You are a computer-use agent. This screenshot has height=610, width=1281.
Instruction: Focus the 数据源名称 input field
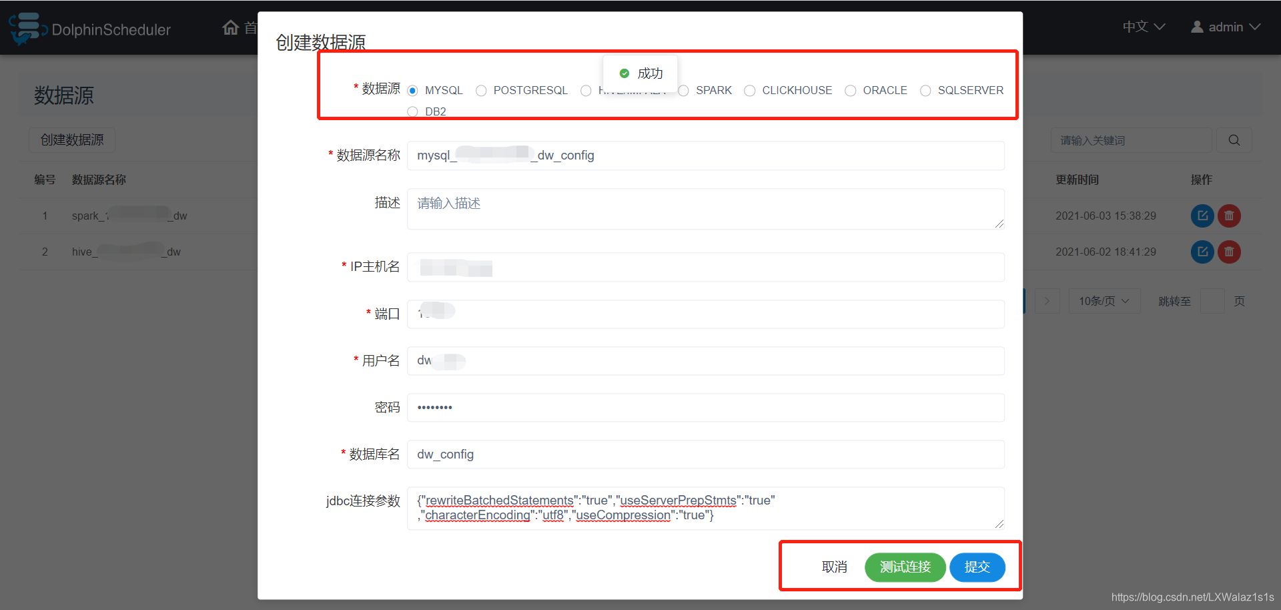[706, 156]
